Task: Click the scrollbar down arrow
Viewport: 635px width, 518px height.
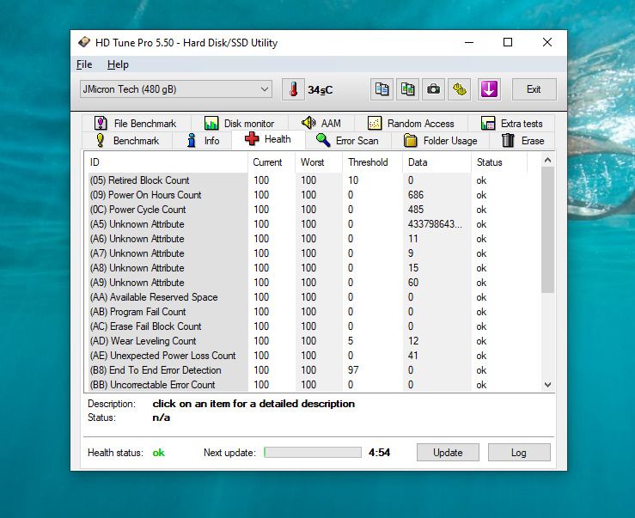Action: pos(547,385)
